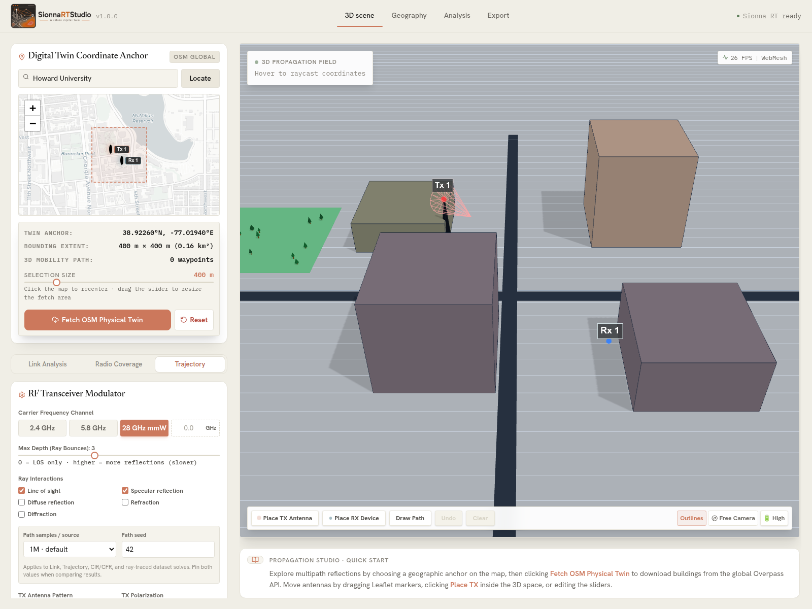The height and width of the screenshot is (609, 812).
Task: Open the Path samples / source dropdown
Action: (70, 549)
